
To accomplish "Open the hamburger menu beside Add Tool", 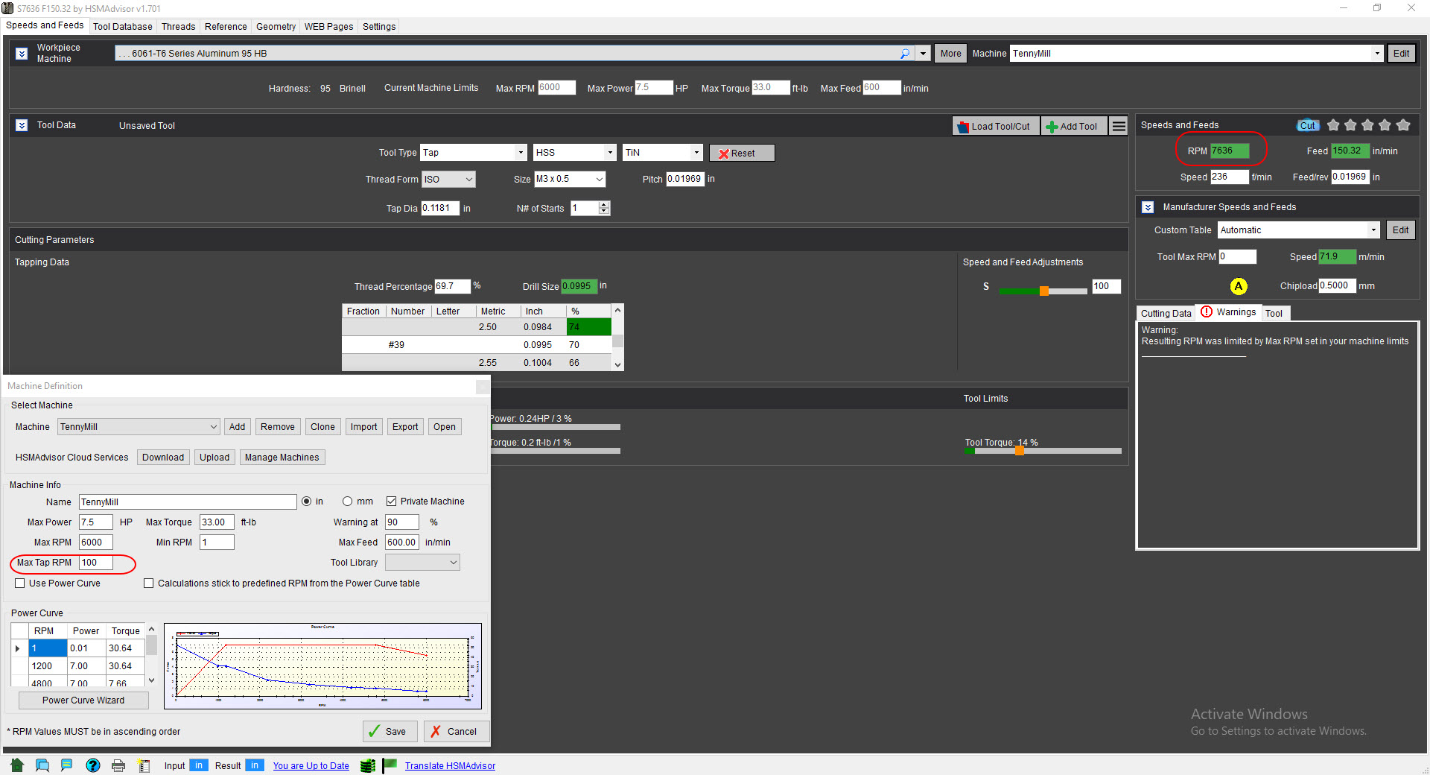I will coord(1119,126).
